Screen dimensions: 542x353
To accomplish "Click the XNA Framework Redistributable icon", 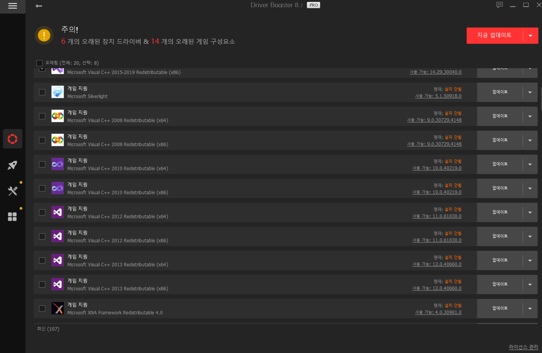I will pyautogui.click(x=57, y=308).
